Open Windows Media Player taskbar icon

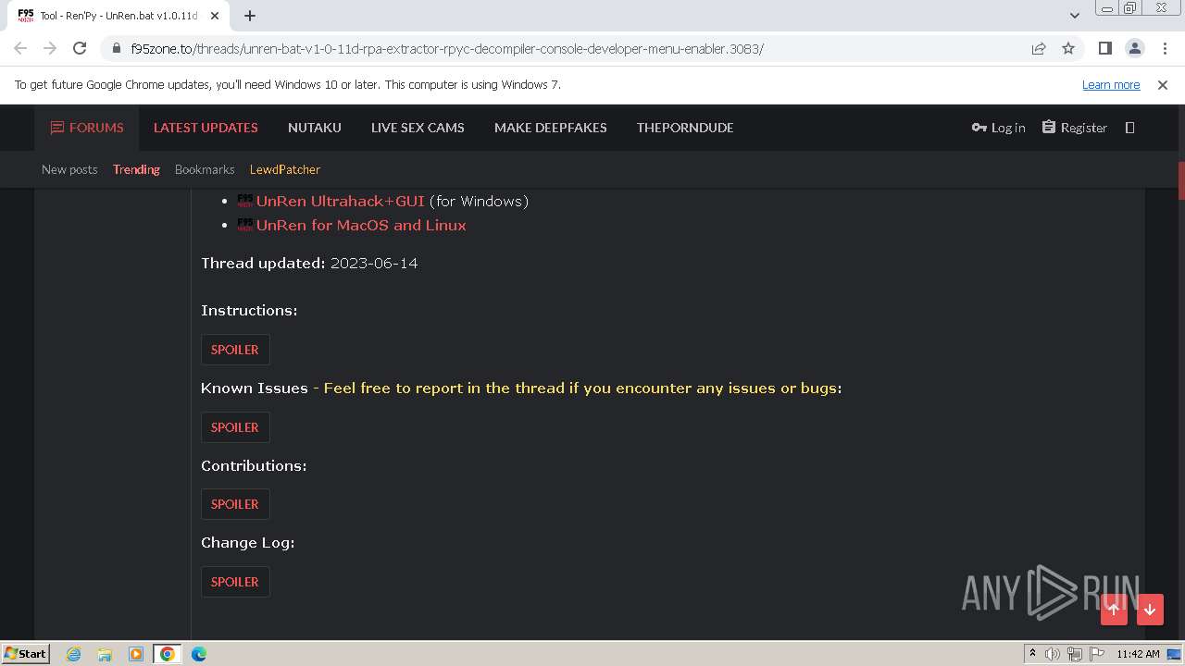pos(136,654)
